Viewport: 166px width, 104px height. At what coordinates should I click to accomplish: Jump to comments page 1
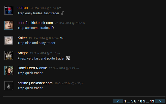125,101
